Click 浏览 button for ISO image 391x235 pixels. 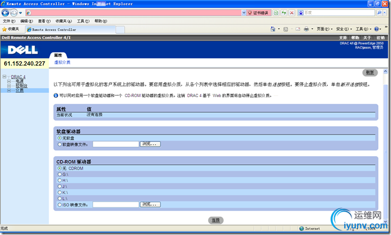[x=150, y=205]
